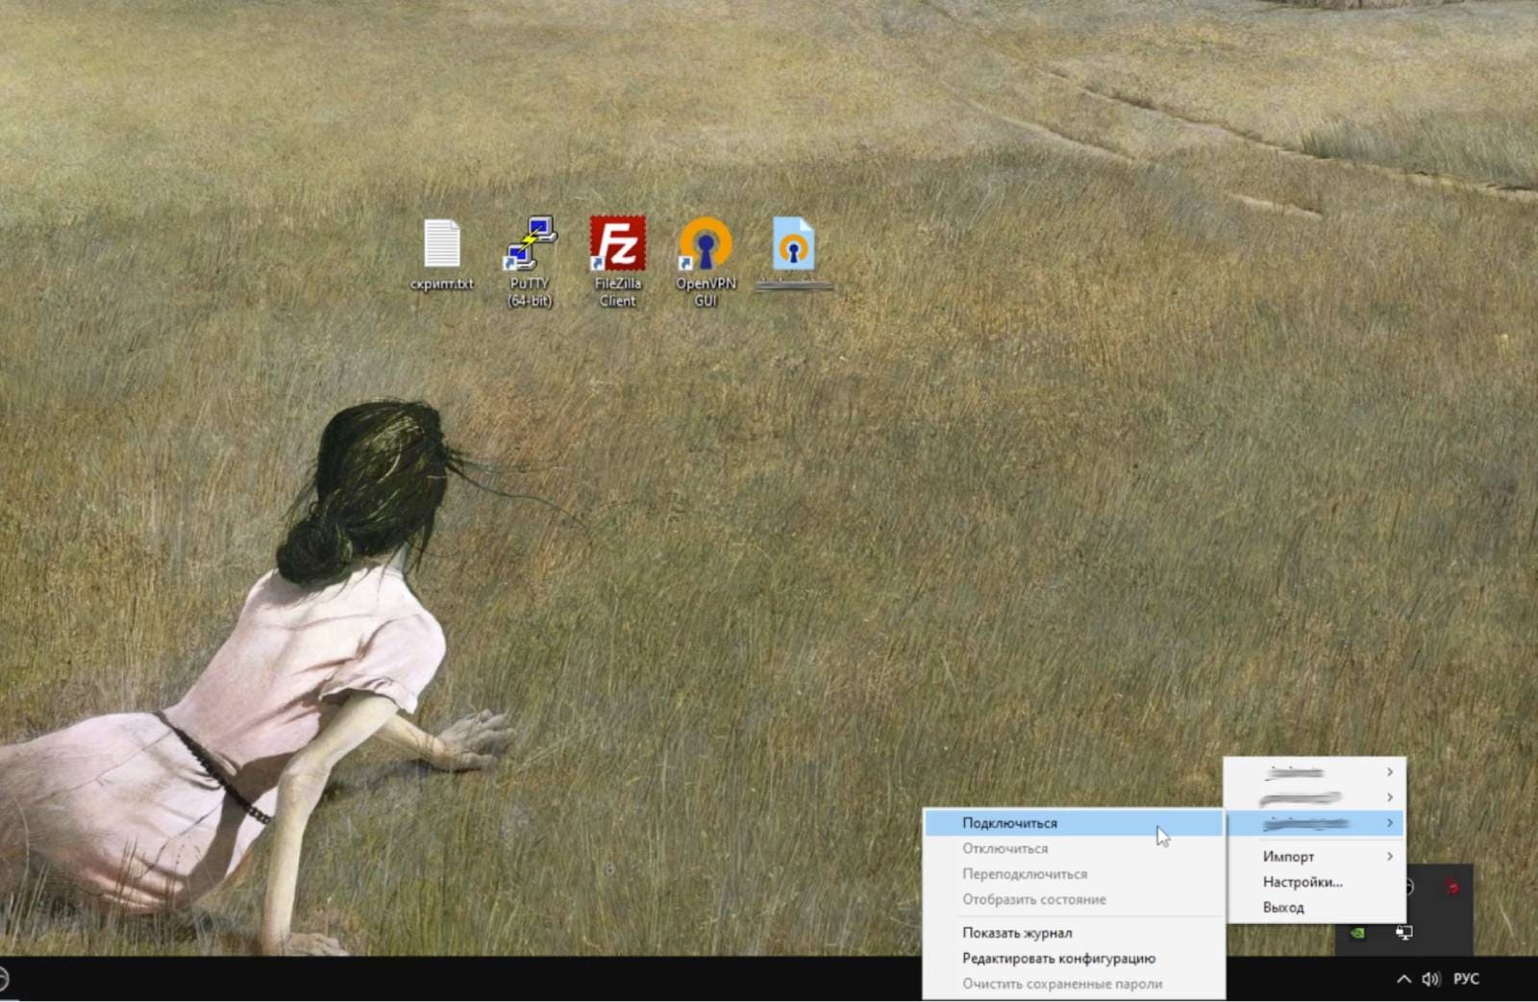The image size is (1538, 1002).
Task: Click the greyed-out Переподключиться entry
Action: (1074, 874)
